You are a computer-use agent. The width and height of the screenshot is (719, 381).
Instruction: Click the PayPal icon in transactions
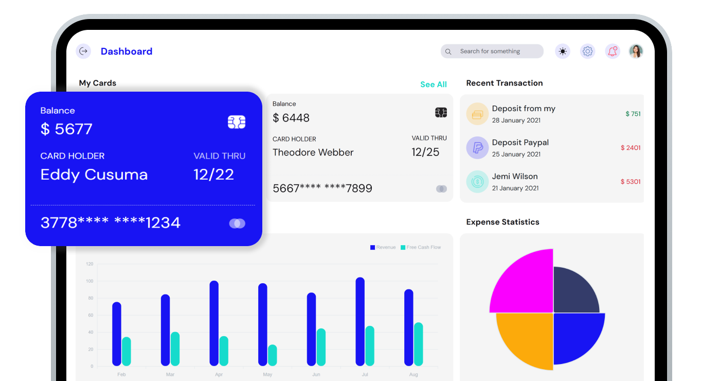[477, 148]
